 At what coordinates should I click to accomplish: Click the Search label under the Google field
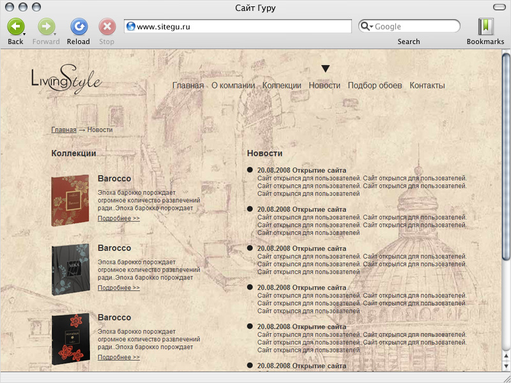[x=408, y=41]
